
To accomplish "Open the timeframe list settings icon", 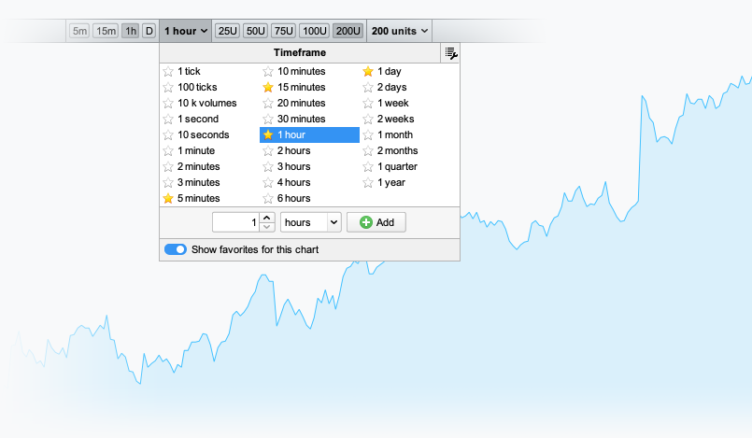I will click(450, 53).
